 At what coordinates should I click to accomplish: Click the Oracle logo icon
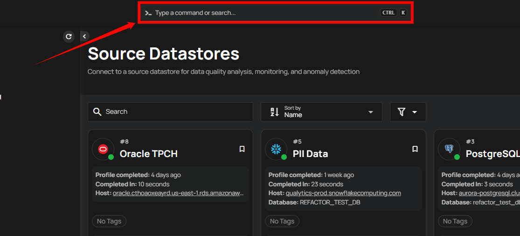[x=103, y=149]
